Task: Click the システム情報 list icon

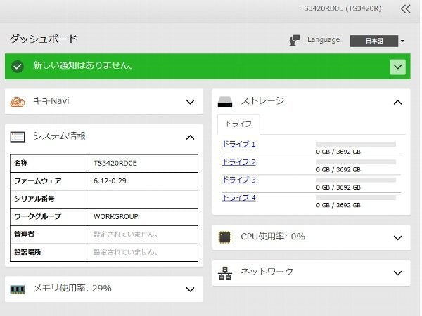Action: click(17, 137)
